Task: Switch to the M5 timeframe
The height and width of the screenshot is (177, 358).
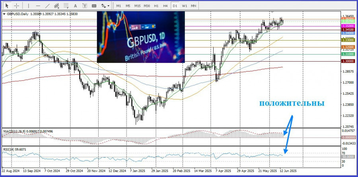Action: (128, 6)
